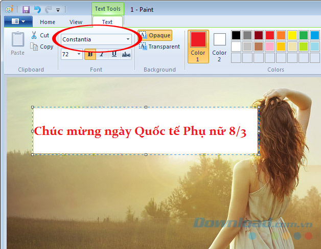The width and height of the screenshot is (321, 249).
Task: Pick the brown color swatch
Action: point(259,47)
